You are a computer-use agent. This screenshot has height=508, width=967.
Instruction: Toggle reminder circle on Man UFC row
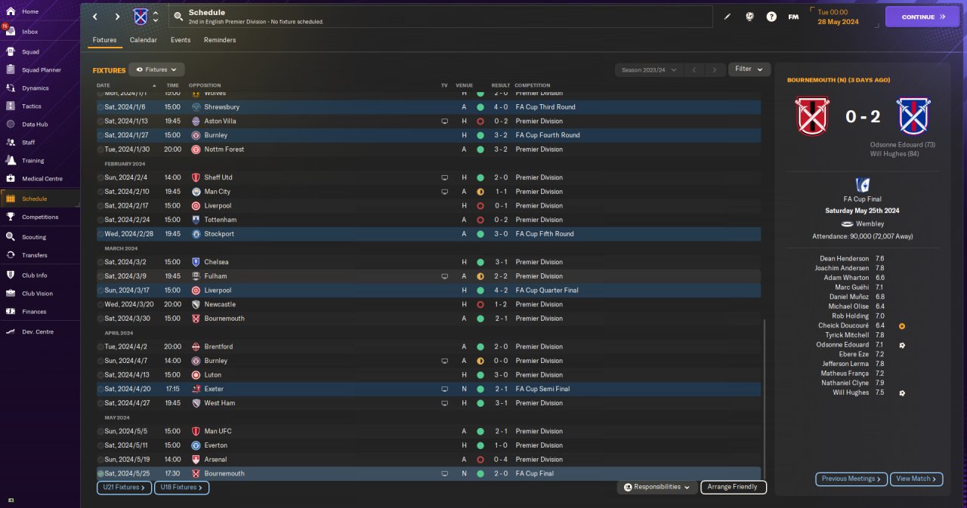tap(100, 431)
